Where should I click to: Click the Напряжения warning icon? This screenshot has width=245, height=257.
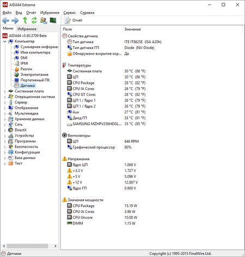pyautogui.click(x=64, y=158)
